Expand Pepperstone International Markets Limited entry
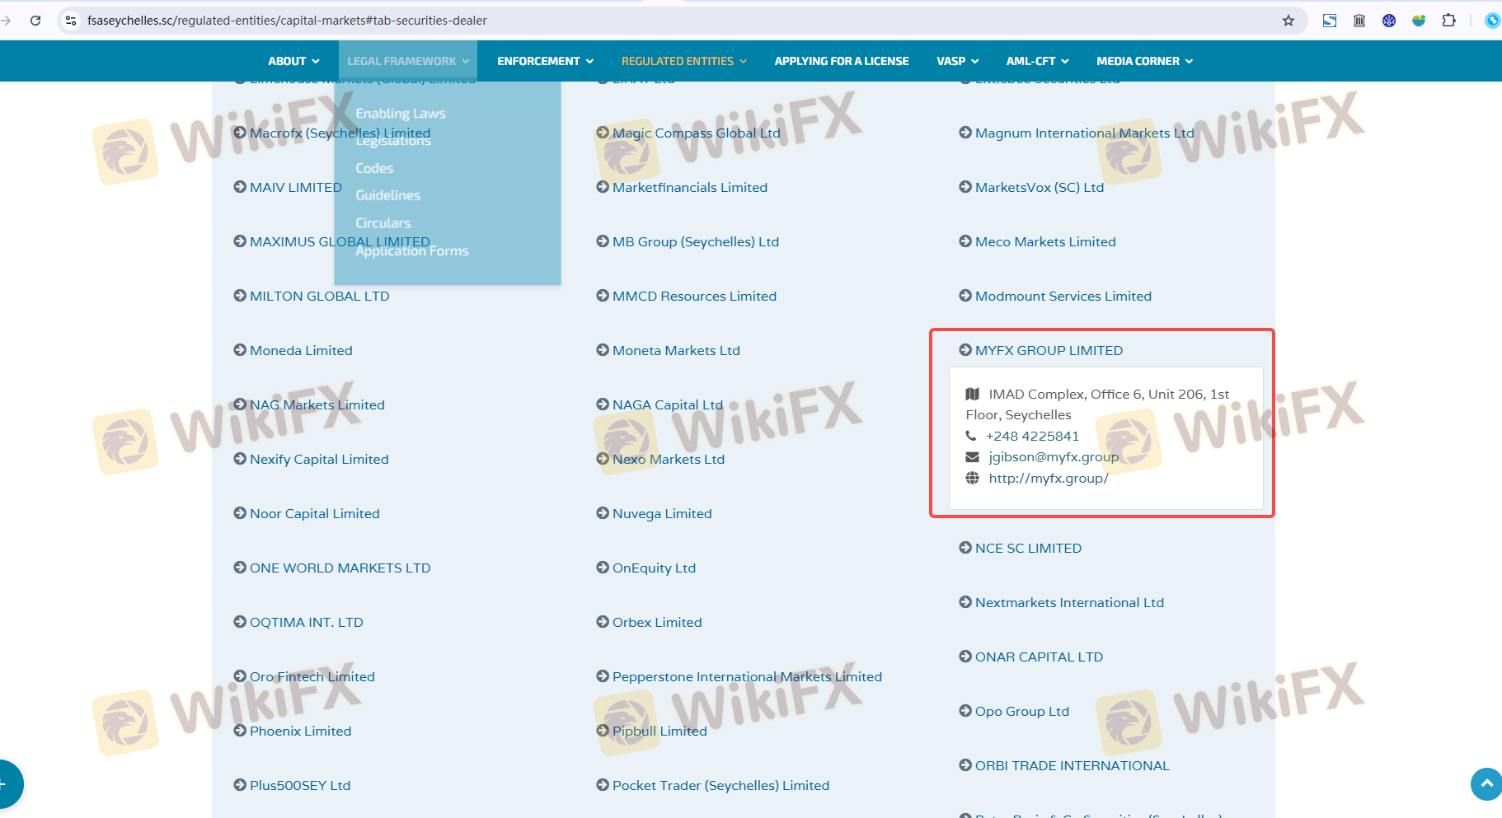 [x=746, y=676]
